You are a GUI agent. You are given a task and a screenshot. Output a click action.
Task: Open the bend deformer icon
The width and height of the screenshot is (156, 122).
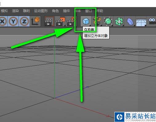[130, 21]
